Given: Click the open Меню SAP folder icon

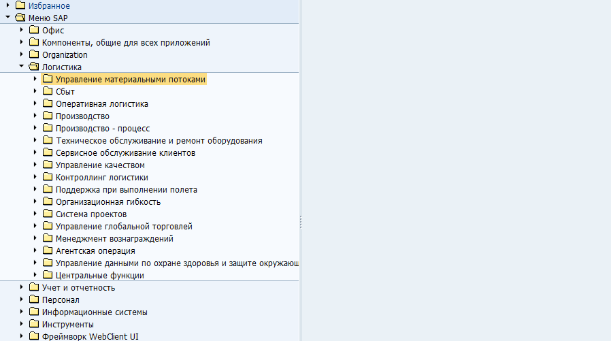Looking at the screenshot, I should [20, 18].
